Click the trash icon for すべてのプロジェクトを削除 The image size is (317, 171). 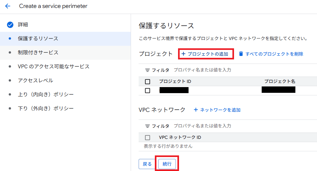(241, 54)
